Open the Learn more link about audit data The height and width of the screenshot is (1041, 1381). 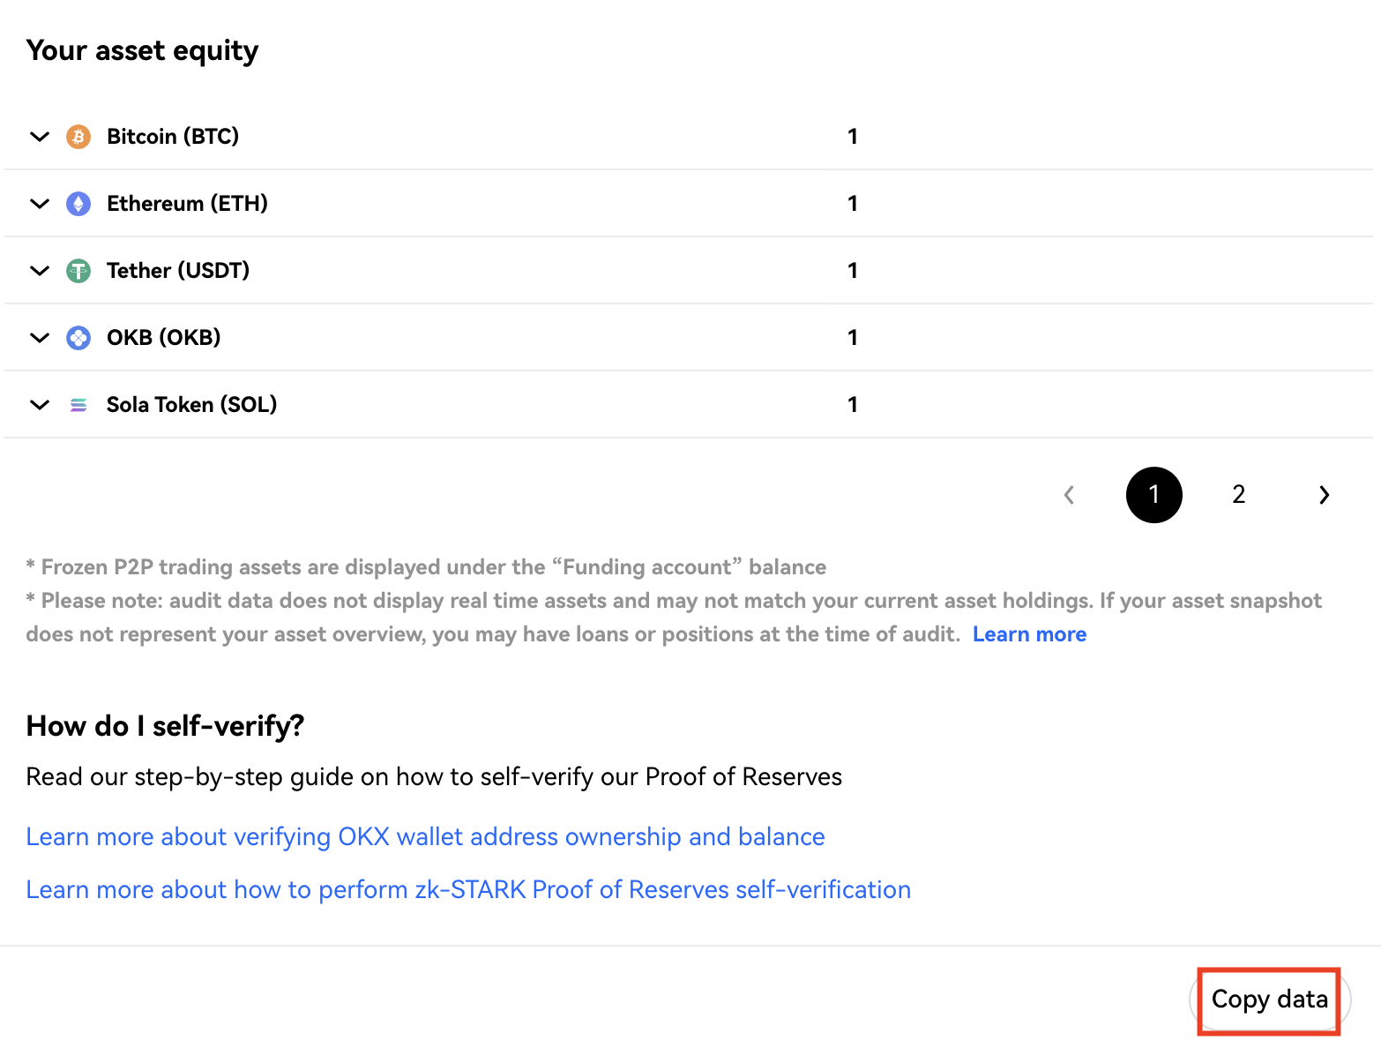(1029, 634)
